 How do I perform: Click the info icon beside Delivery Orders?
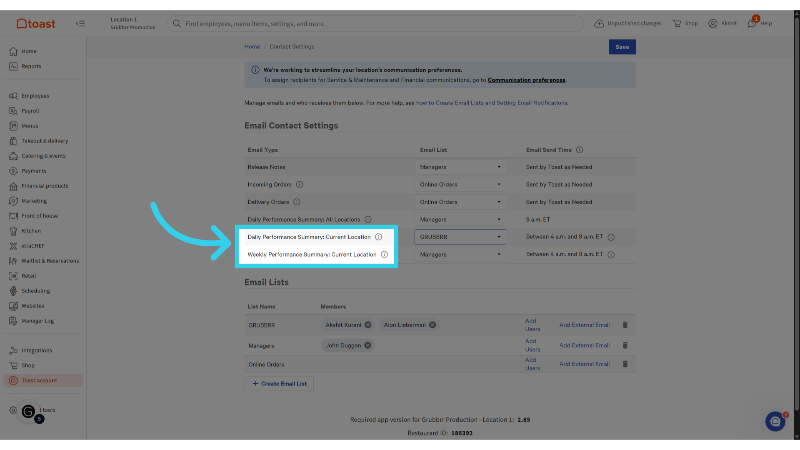pyautogui.click(x=297, y=202)
